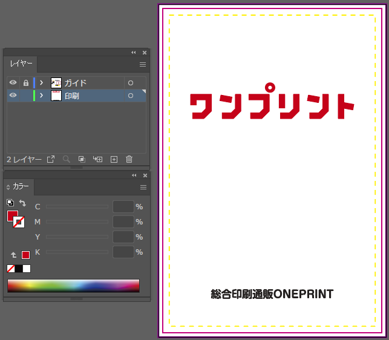The image size is (389, 340).
Task: Reset to default fill and stroke icon
Action: click(x=10, y=203)
